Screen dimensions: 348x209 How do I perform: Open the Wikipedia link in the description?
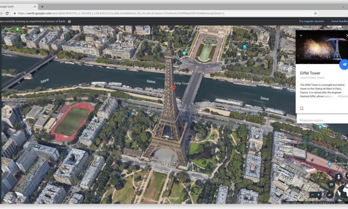343,96
